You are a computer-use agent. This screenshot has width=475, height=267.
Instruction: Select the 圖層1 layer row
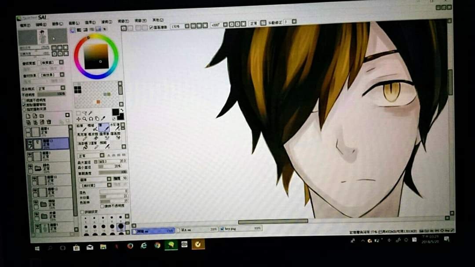tap(53, 228)
